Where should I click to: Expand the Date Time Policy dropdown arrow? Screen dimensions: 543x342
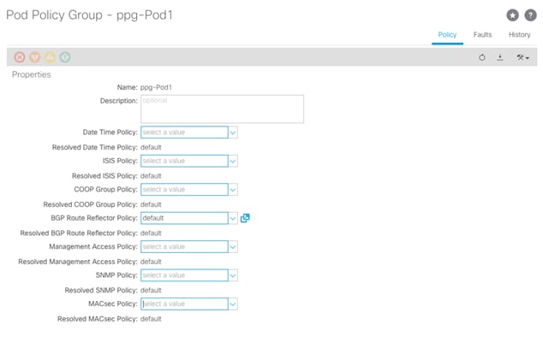click(233, 133)
